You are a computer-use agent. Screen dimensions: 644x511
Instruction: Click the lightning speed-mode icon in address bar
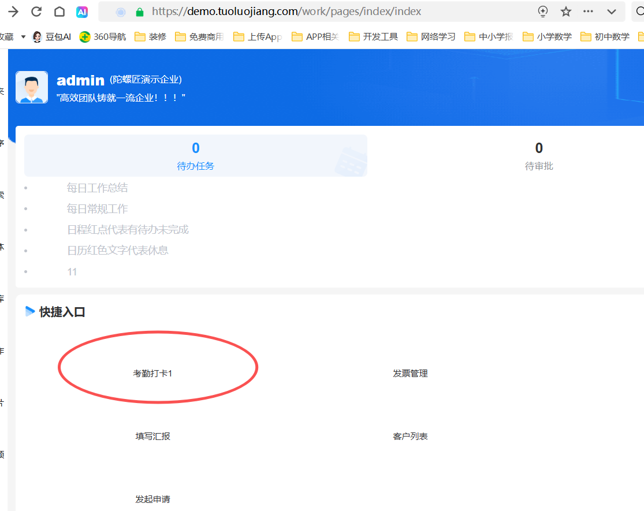coord(542,12)
